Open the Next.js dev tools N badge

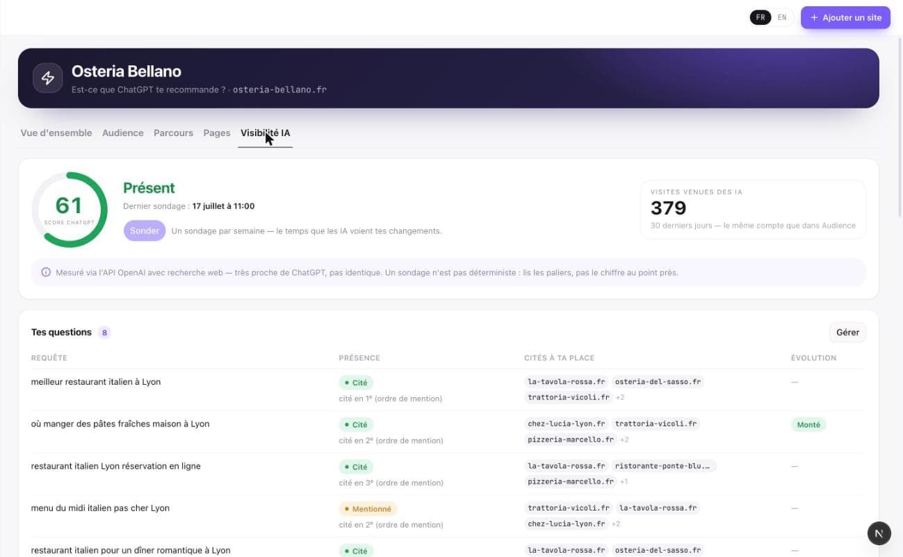coord(879,533)
